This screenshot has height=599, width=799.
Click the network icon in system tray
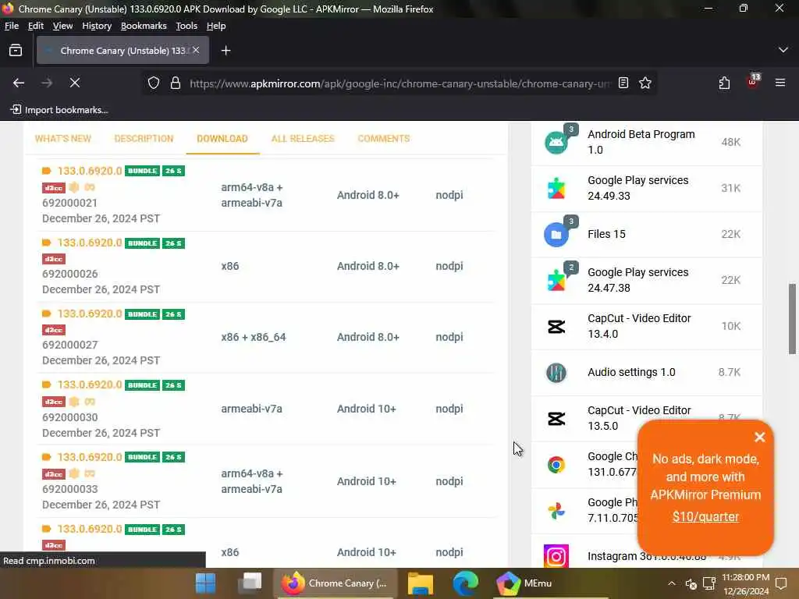pos(708,583)
